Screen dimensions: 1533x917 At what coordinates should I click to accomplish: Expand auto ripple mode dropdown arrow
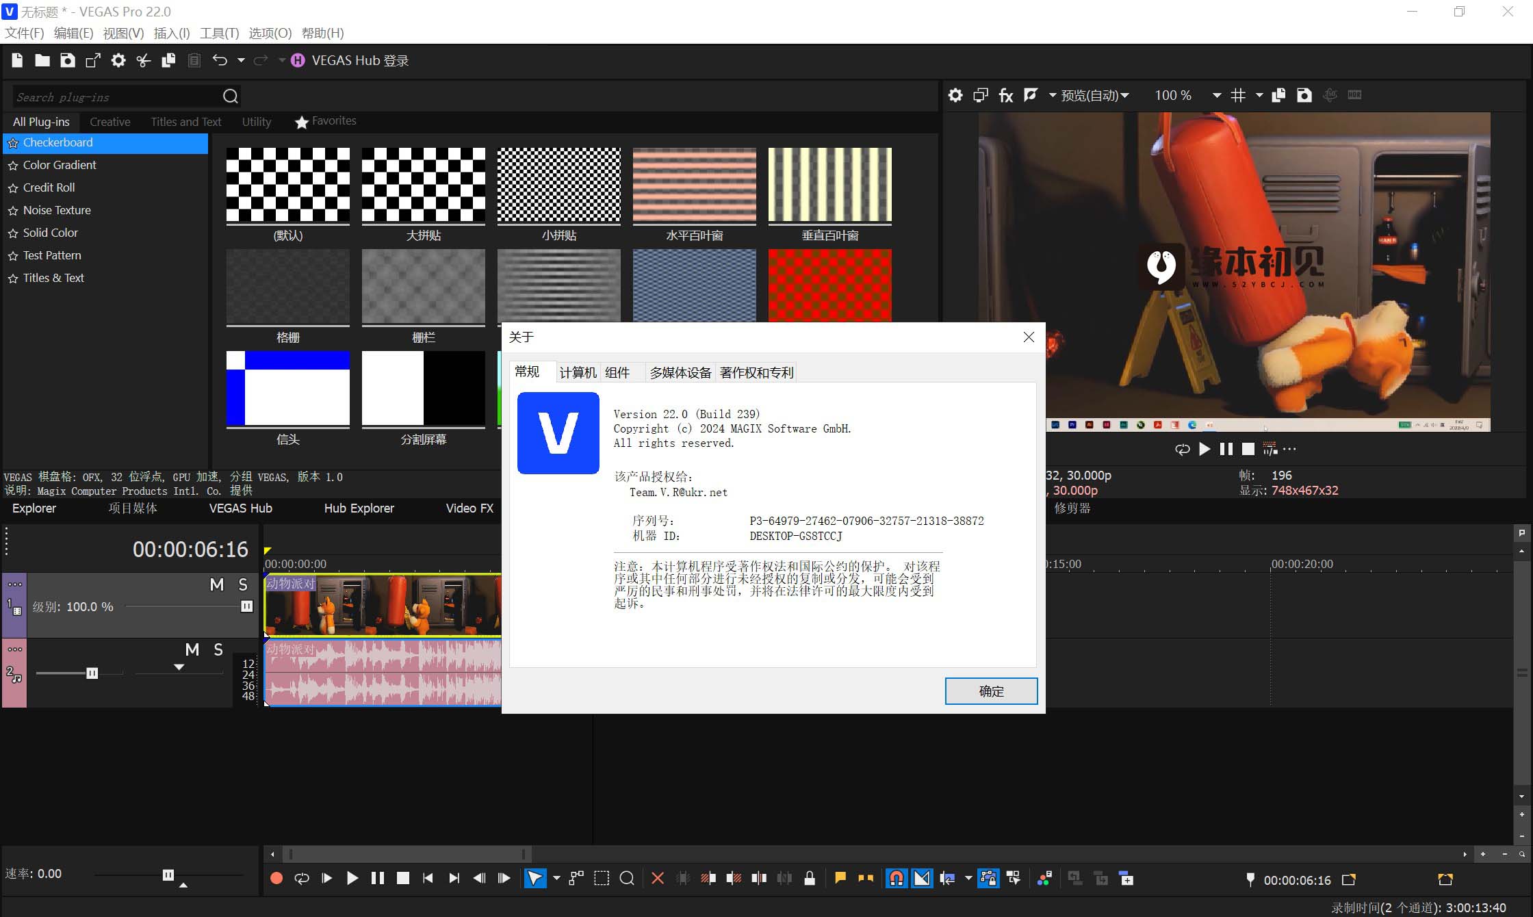pos(968,878)
